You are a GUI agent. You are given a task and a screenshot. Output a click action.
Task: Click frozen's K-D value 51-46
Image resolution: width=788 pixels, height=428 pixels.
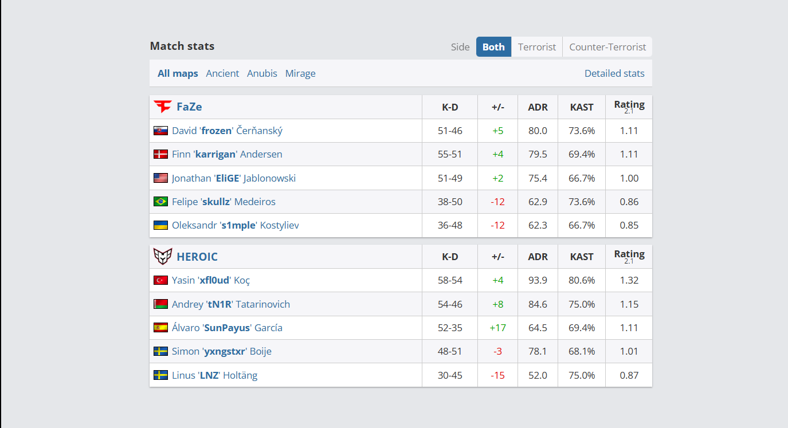tap(450, 131)
